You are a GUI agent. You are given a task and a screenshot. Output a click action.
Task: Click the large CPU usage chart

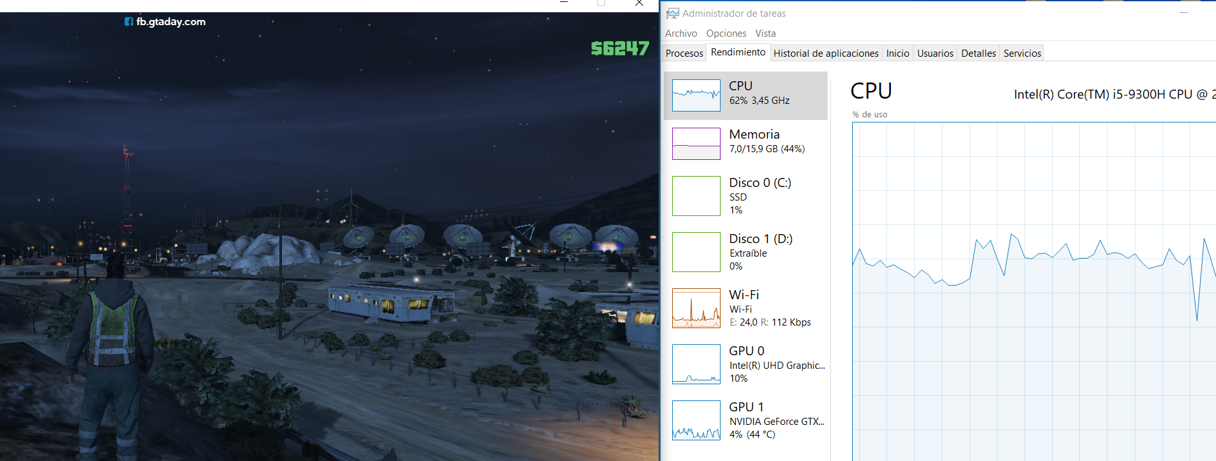click(1033, 290)
